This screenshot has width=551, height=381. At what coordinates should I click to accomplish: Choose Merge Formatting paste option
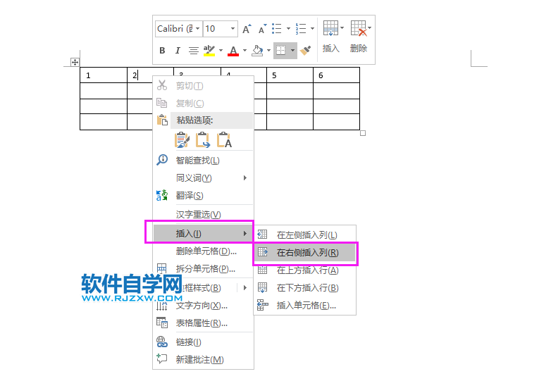pos(203,139)
